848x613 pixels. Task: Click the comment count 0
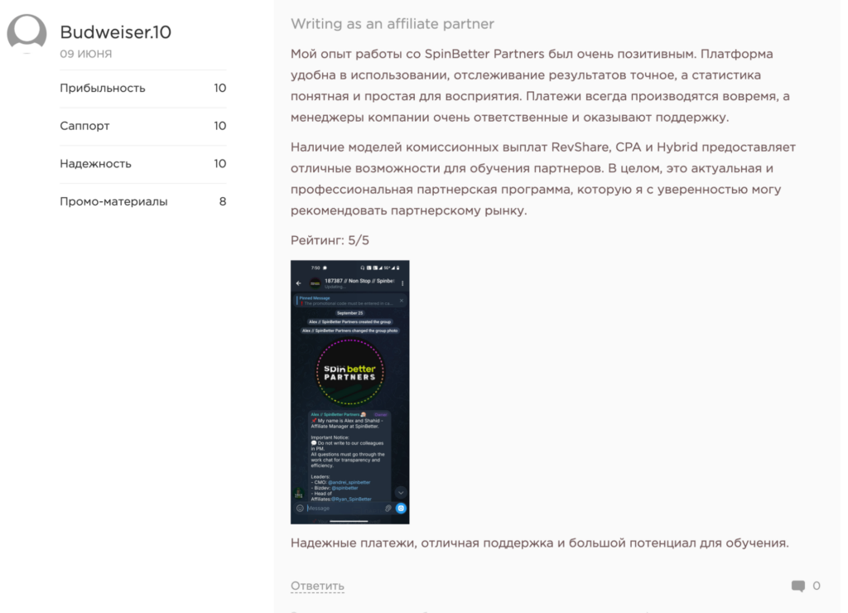816,586
